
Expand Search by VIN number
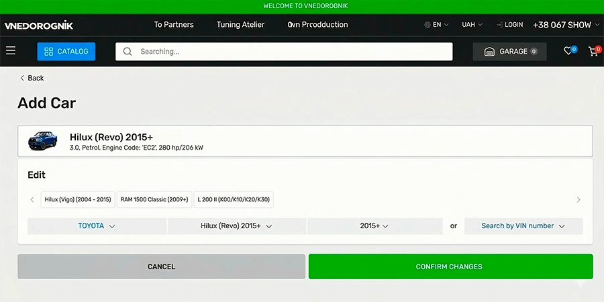[523, 226]
